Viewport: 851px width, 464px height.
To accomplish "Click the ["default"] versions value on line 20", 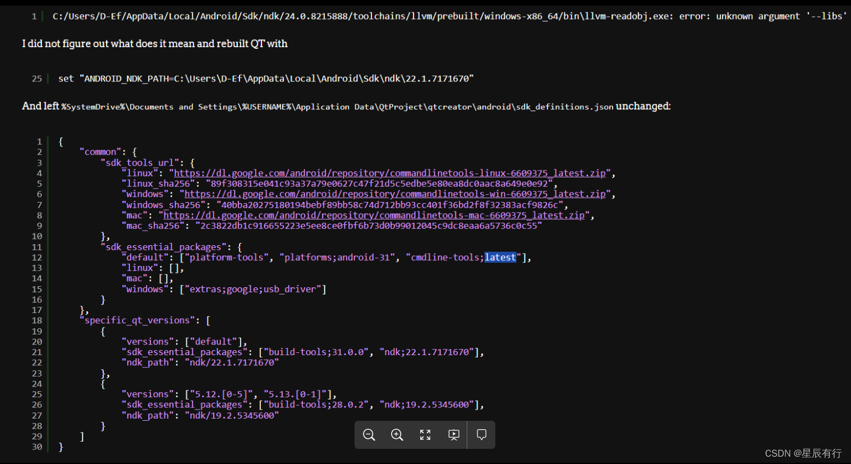I will click(x=213, y=342).
